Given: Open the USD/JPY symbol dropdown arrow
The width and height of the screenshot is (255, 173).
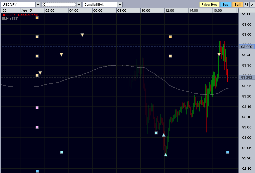Looking at the screenshot, I should click(x=38, y=5).
